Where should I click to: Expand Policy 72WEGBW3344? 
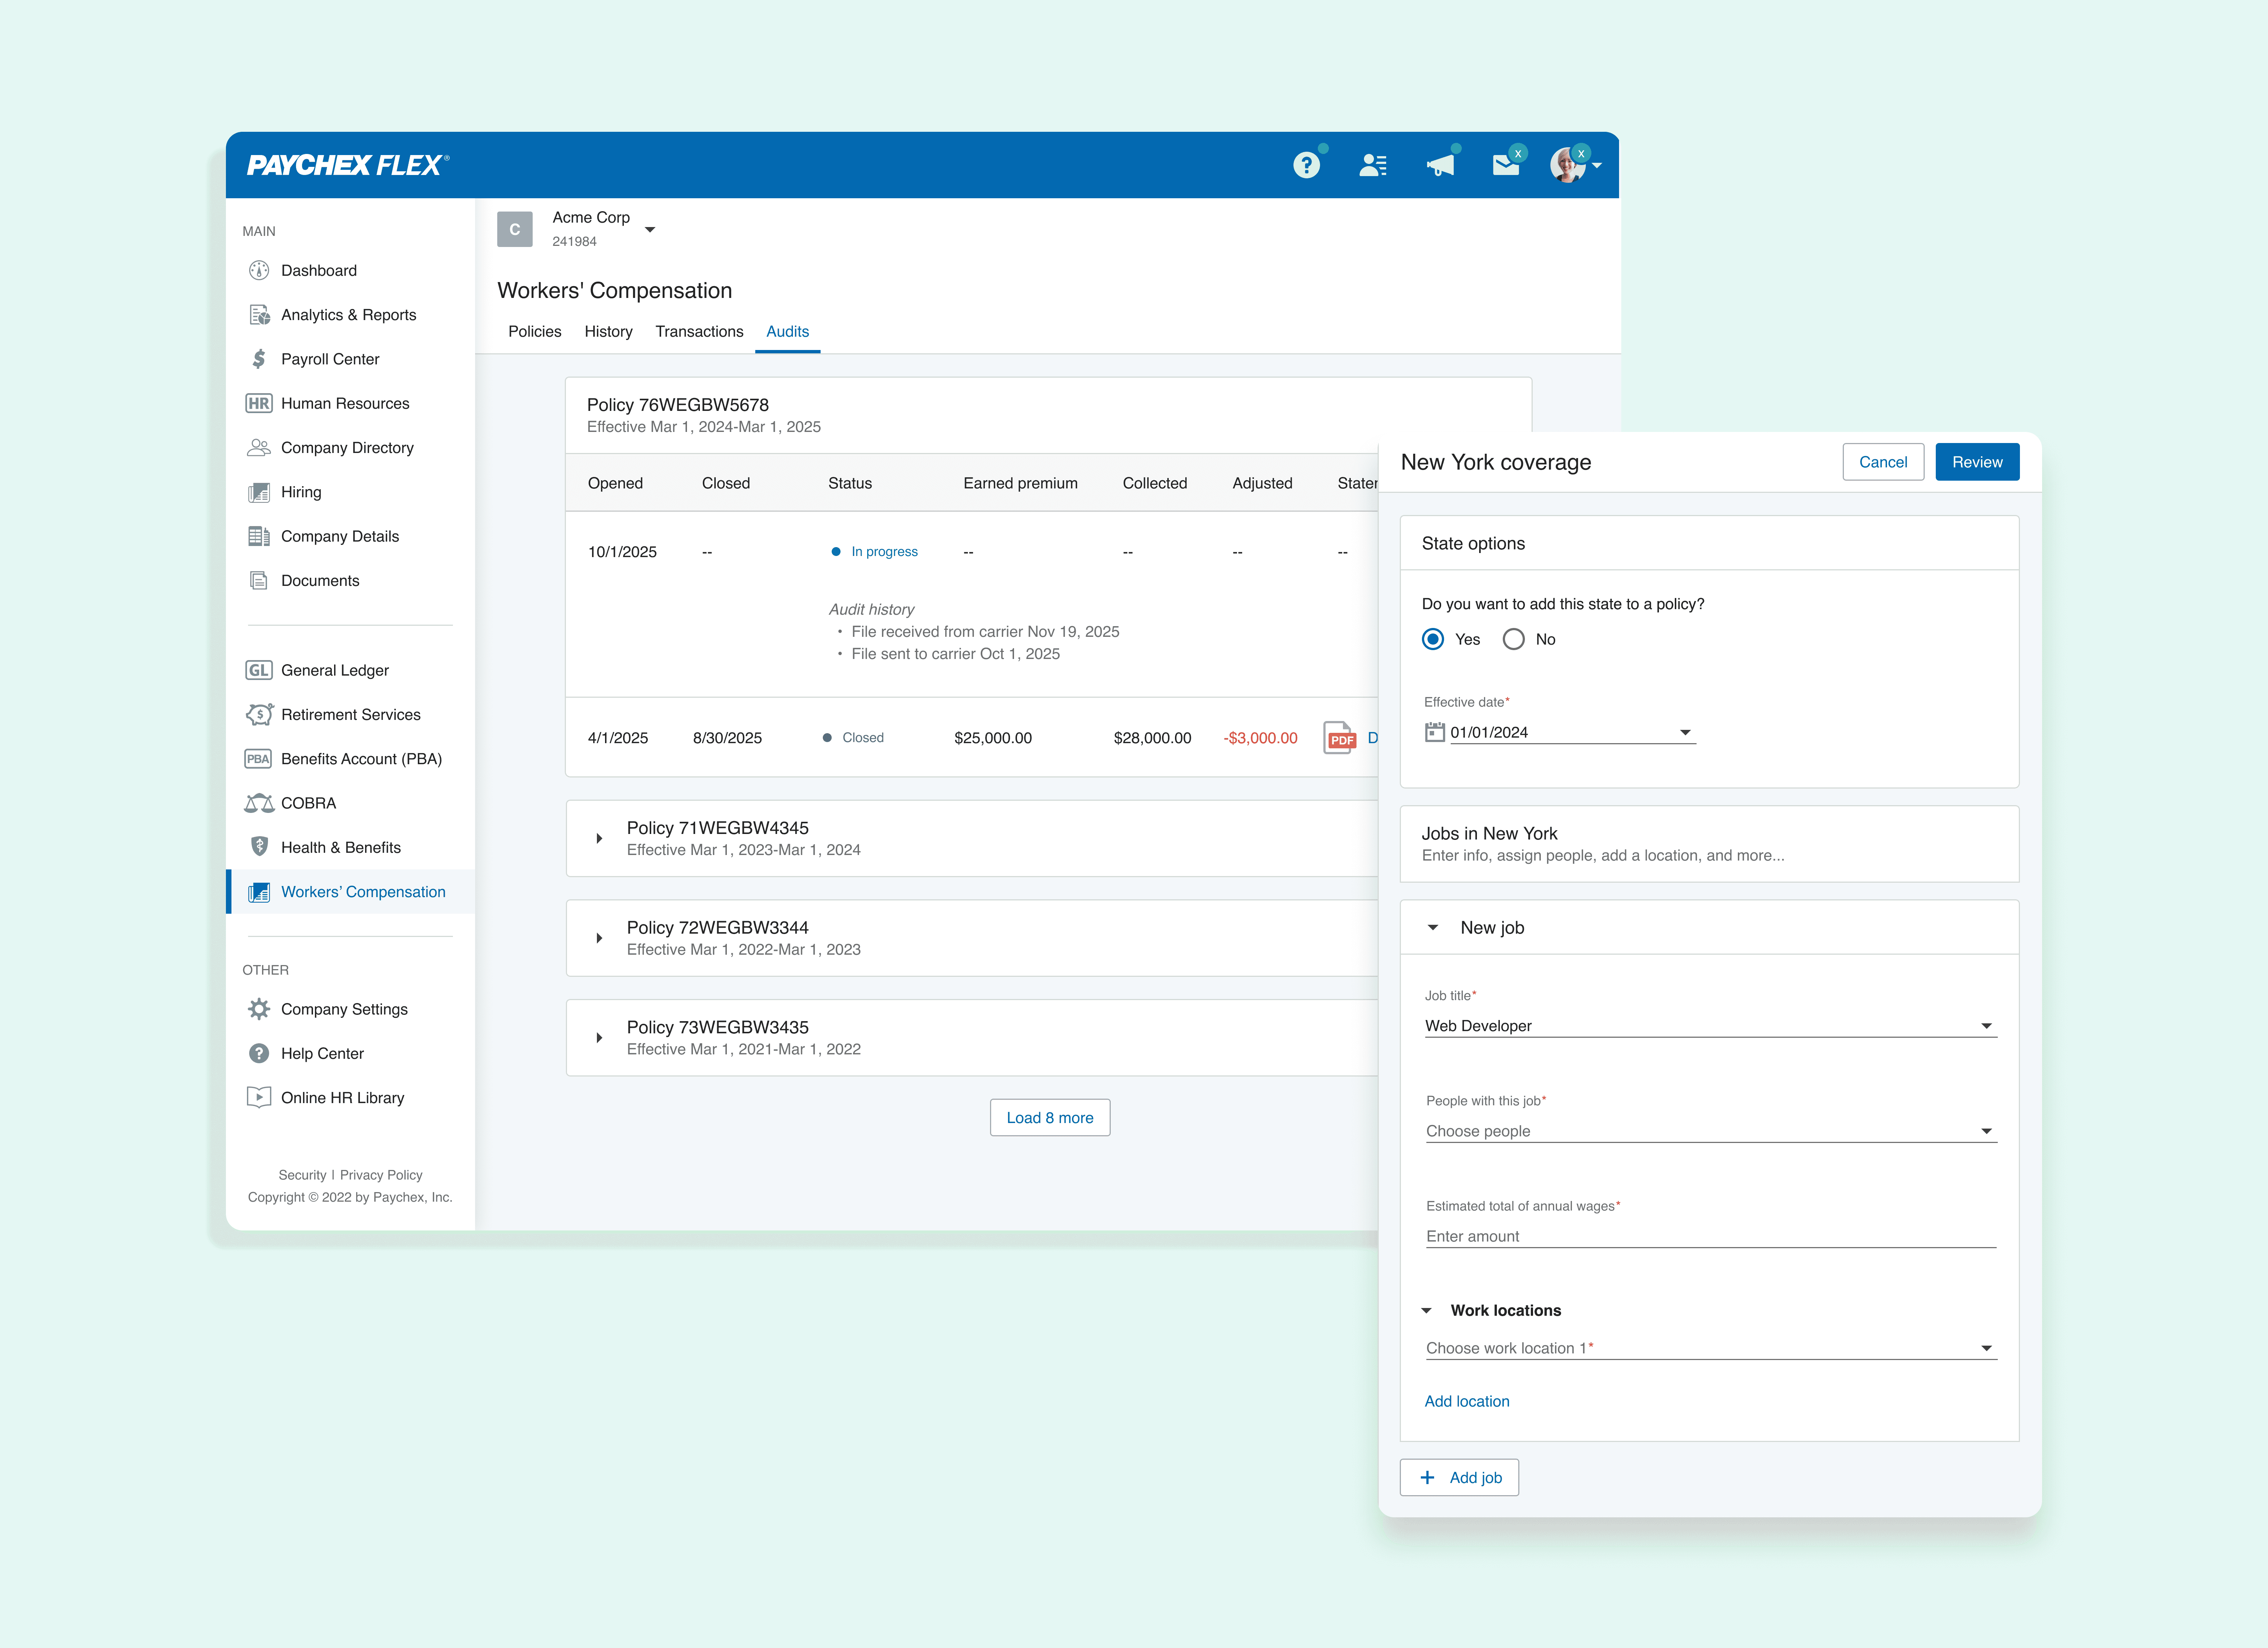point(599,938)
